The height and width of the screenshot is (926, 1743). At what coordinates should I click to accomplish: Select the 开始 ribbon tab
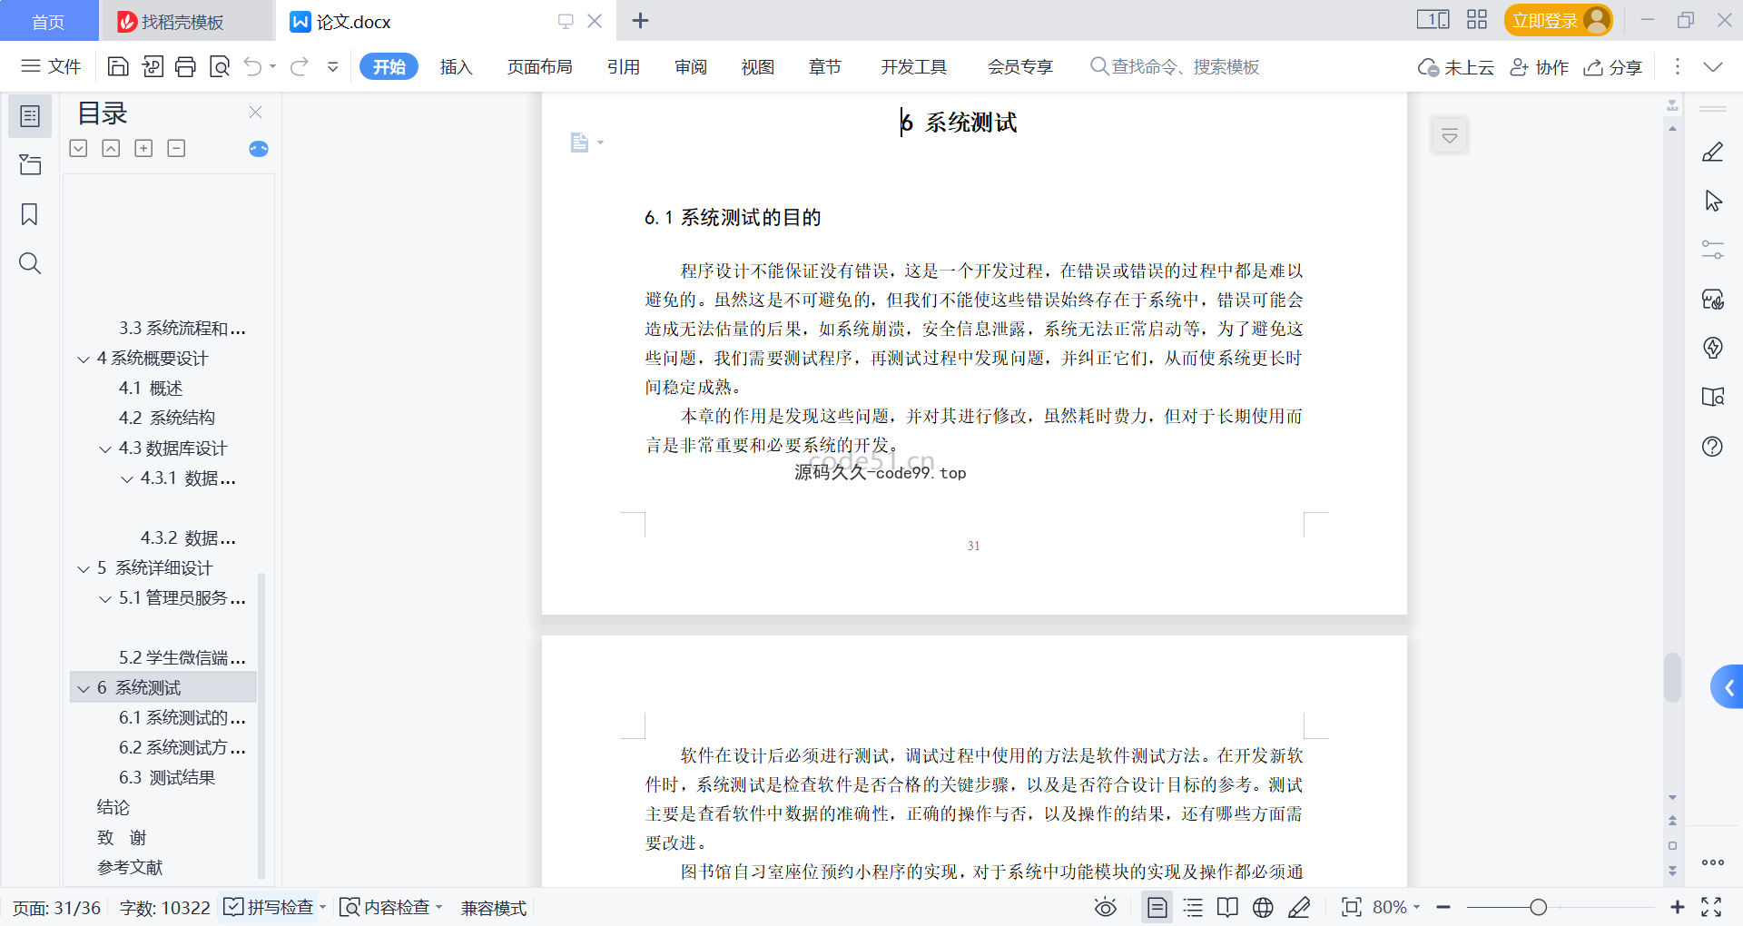(x=389, y=66)
